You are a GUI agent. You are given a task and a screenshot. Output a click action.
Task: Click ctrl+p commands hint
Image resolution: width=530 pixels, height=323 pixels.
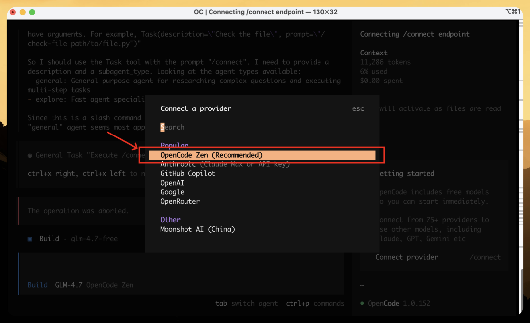coord(315,304)
